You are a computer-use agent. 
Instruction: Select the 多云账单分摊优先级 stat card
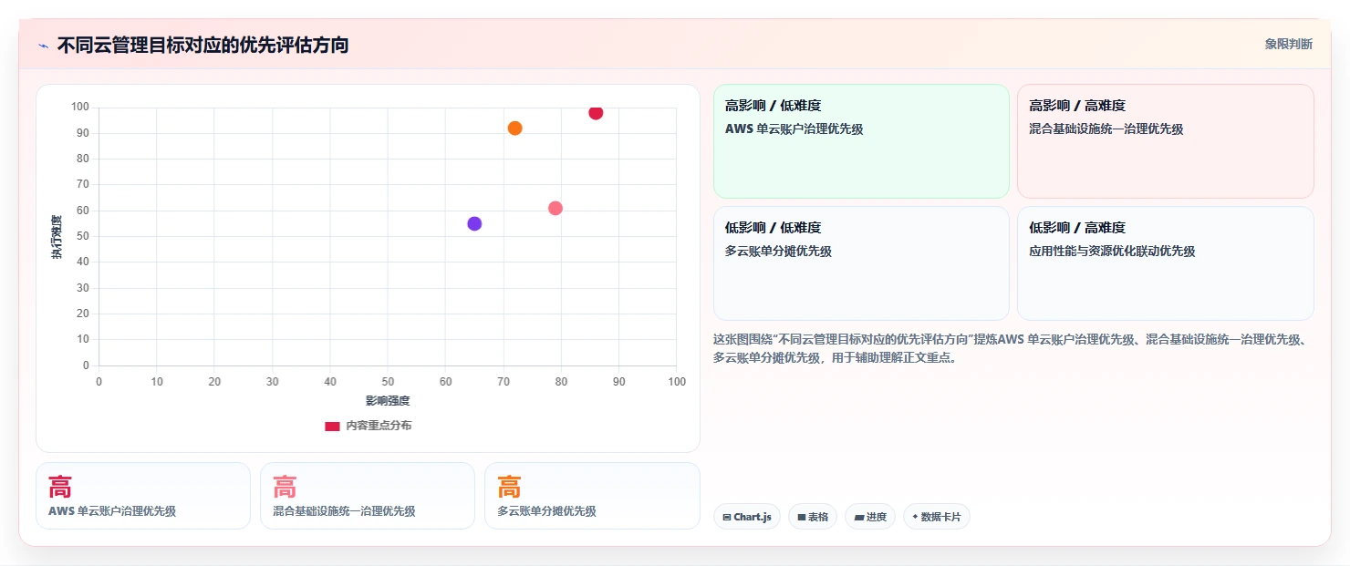pos(592,496)
